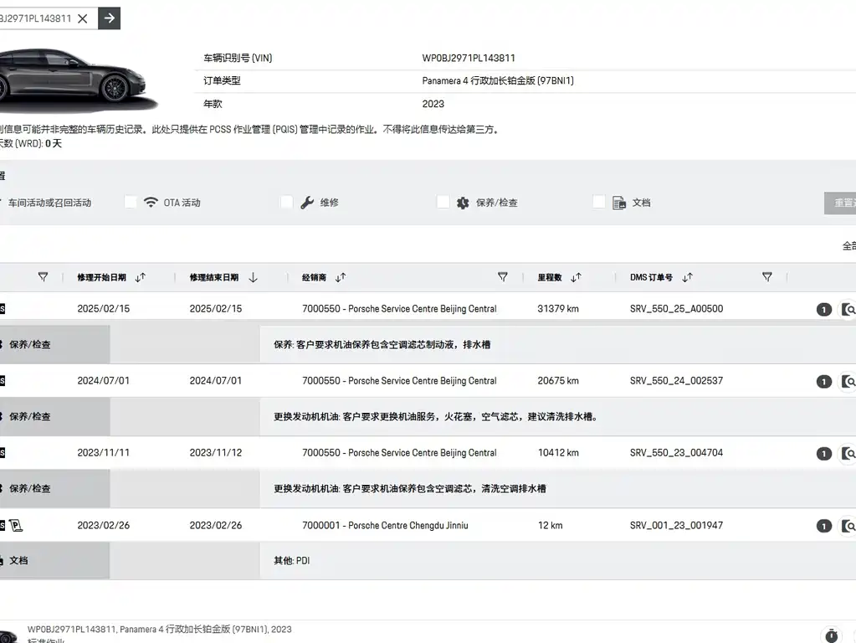This screenshot has width=856, height=643.
Task: Click the grey reset button
Action: tap(840, 203)
